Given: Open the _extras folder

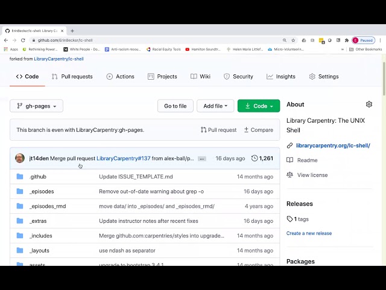Looking at the screenshot, I should 38,221.
